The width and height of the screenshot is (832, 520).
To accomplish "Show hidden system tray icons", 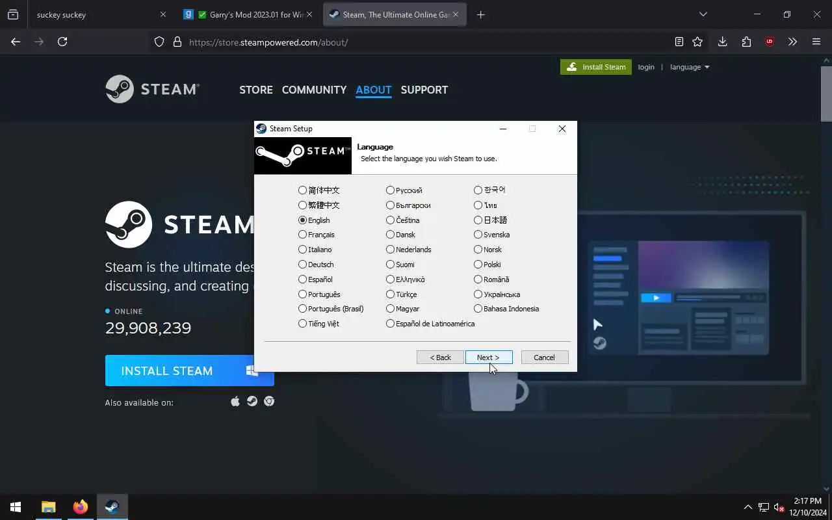I will tap(747, 507).
